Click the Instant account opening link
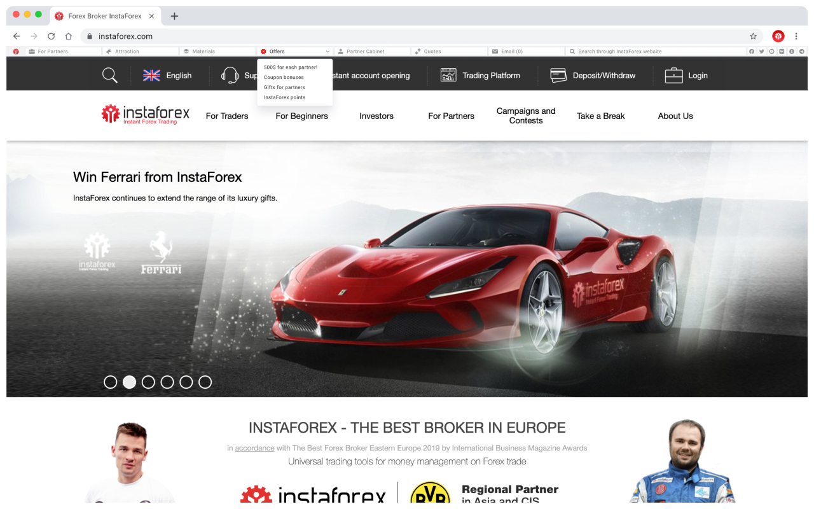This screenshot has width=814, height=509. [371, 75]
